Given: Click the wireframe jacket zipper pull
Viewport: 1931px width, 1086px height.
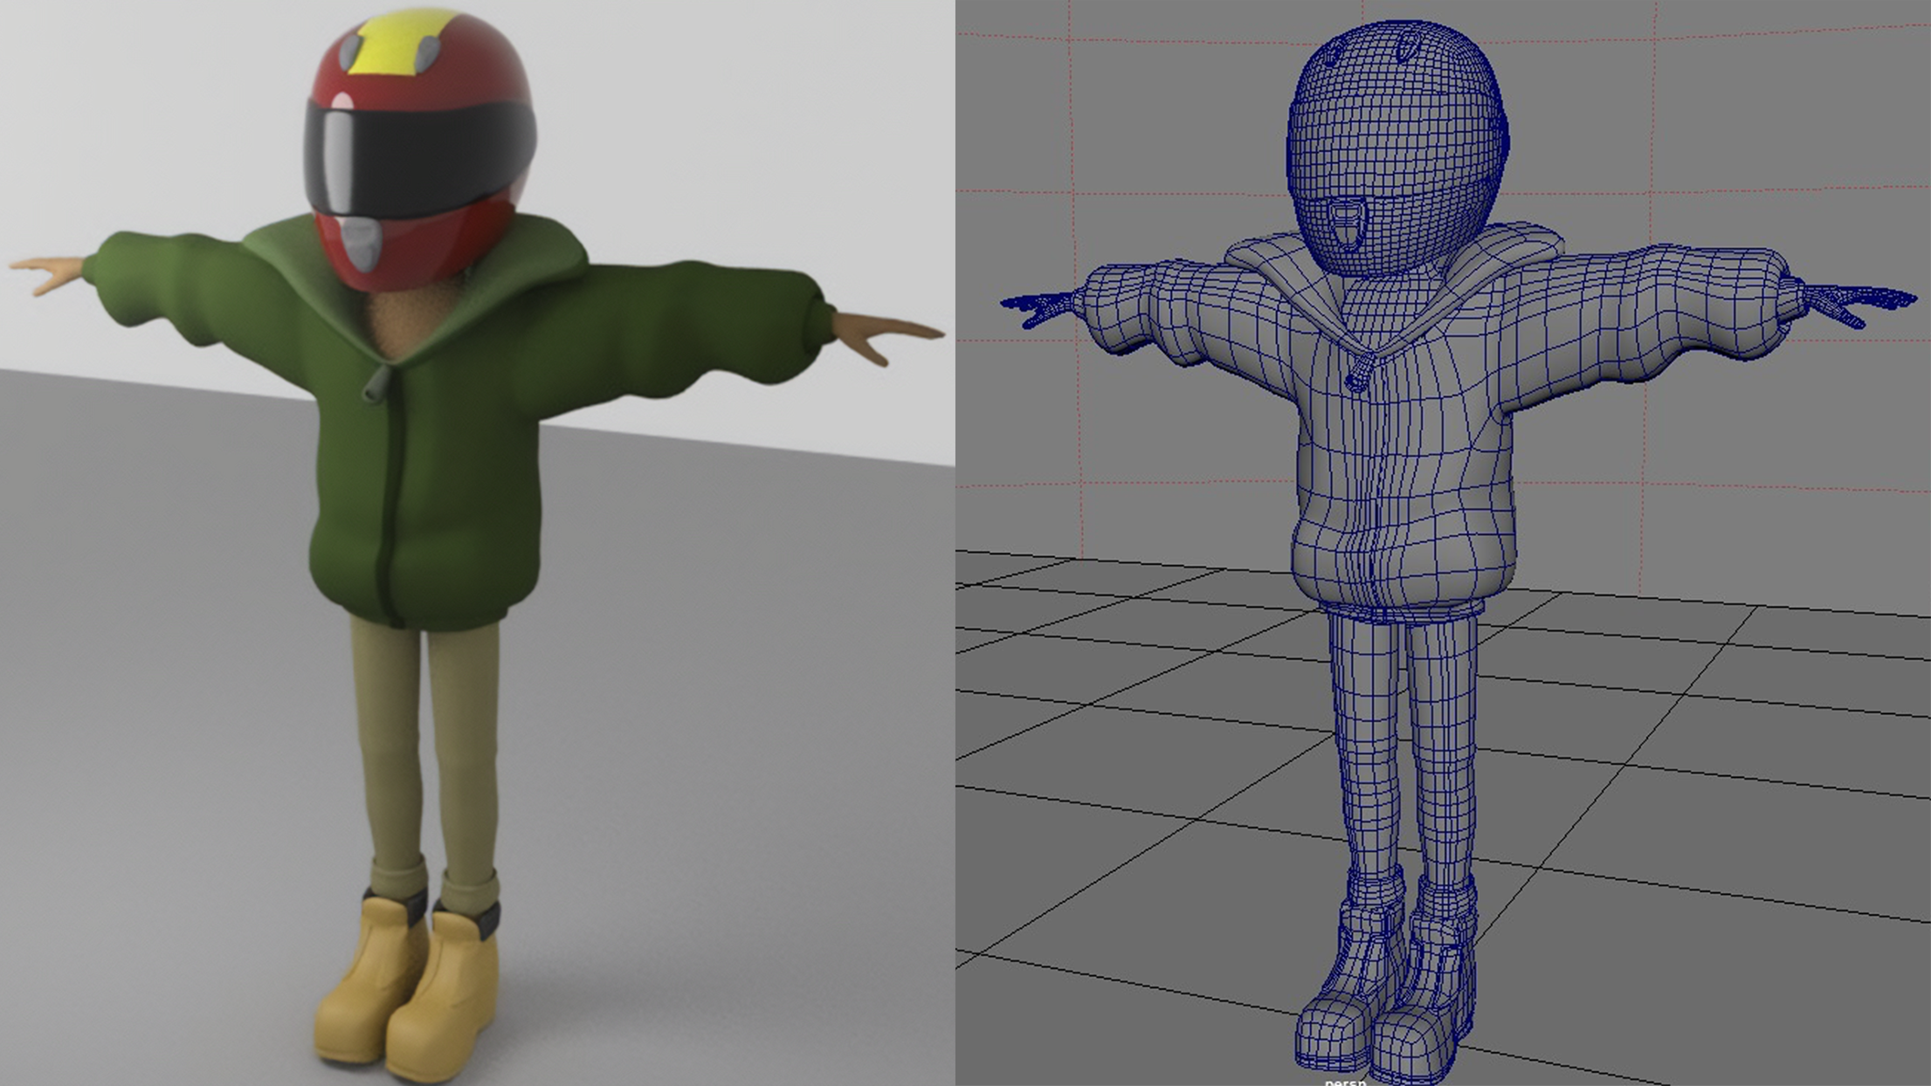Looking at the screenshot, I should tap(1359, 377).
